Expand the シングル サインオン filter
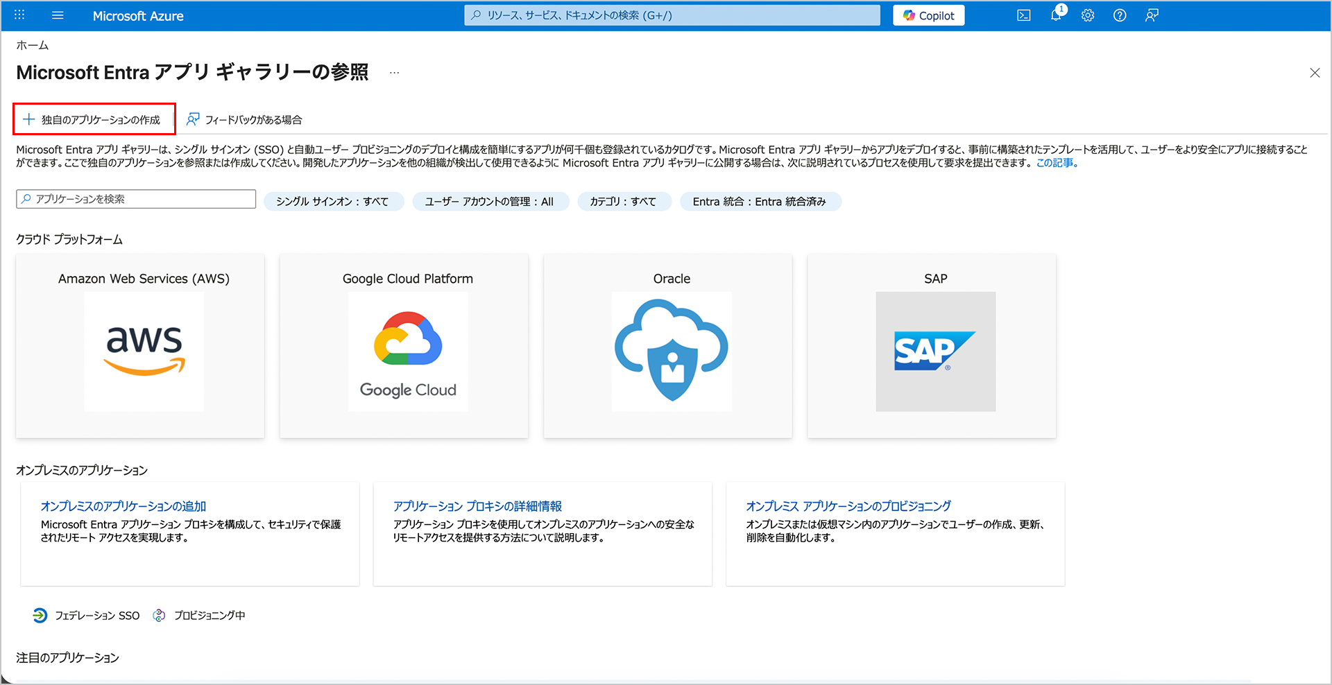The image size is (1332, 685). 333,201
